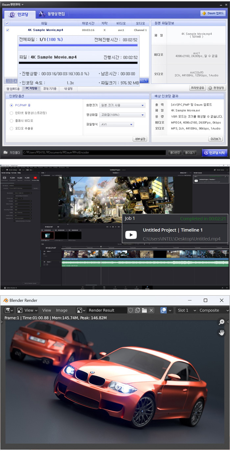
Task: Open the Blender Image menu
Action: pyautogui.click(x=61, y=310)
